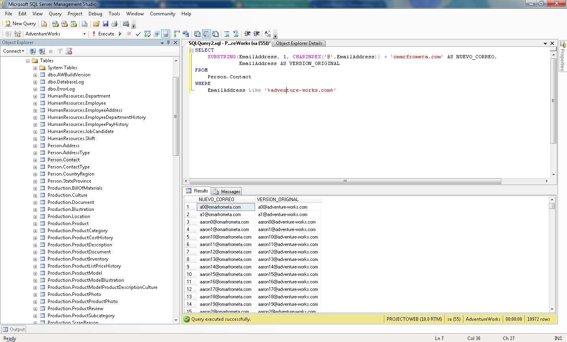Image resolution: width=567 pixels, height=342 pixels.
Task: Print the query using the printer icon
Action: point(115,24)
